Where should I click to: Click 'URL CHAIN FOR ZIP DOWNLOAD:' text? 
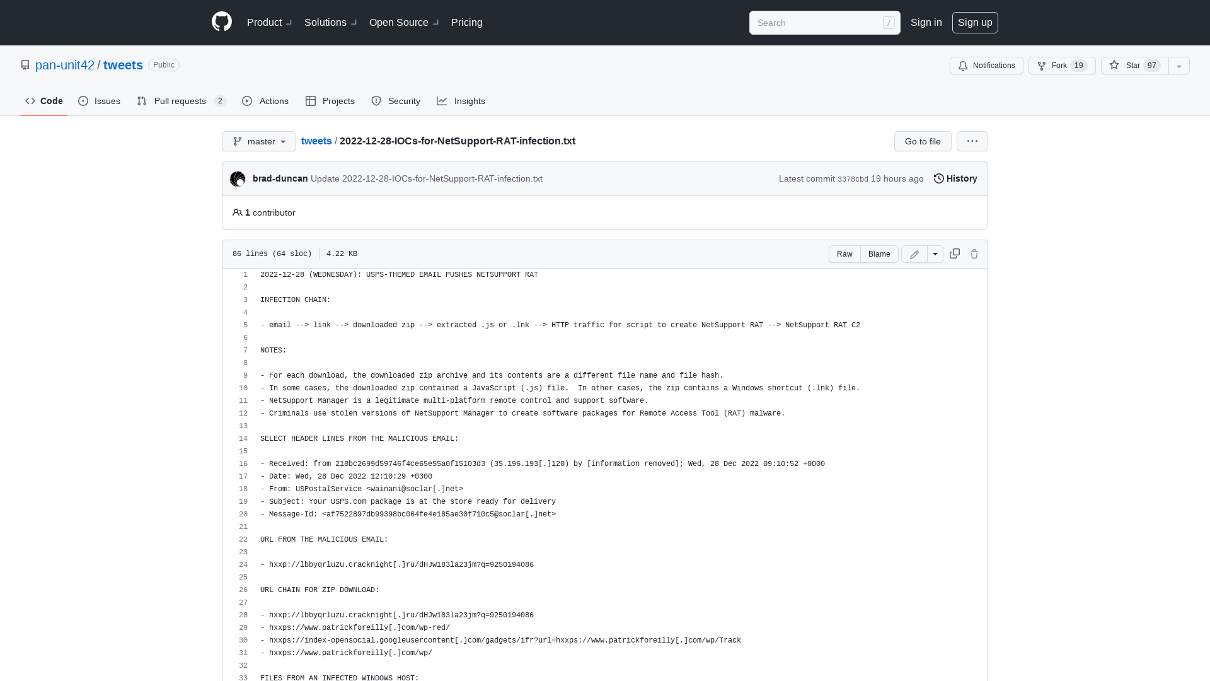click(x=320, y=590)
